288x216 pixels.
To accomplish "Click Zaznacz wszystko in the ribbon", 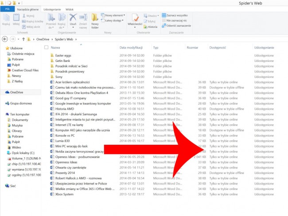I will (175, 15).
